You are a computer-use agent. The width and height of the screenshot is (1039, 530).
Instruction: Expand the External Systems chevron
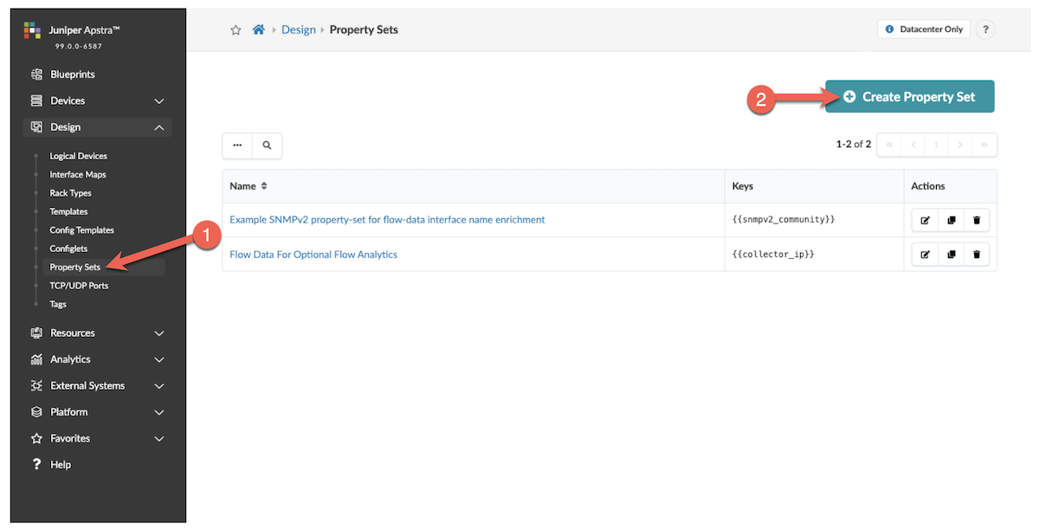pyautogui.click(x=159, y=386)
